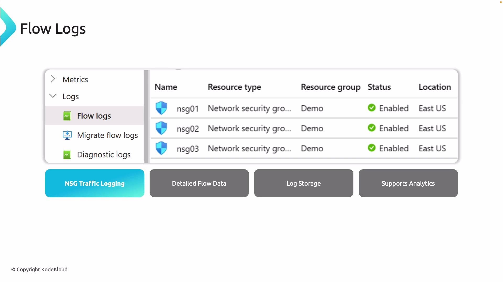
Task: Click the Migrate flow logs monitor icon
Action: [67, 135]
